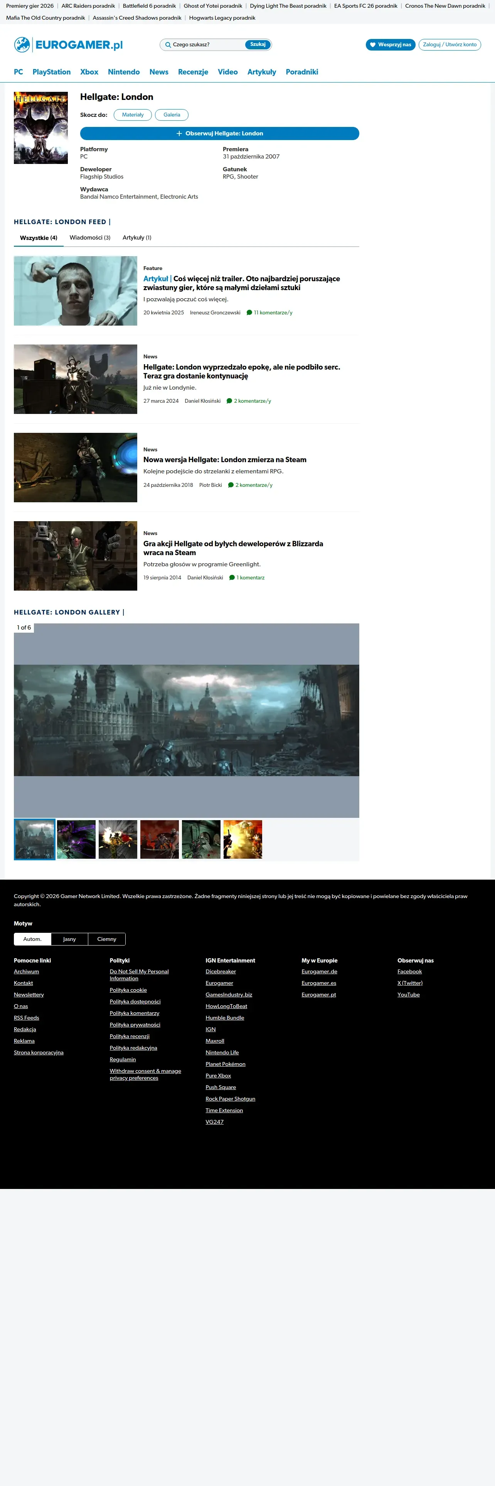495x1486 pixels.
Task: Select the first gallery thumbnail of ruined London
Action: click(x=35, y=839)
